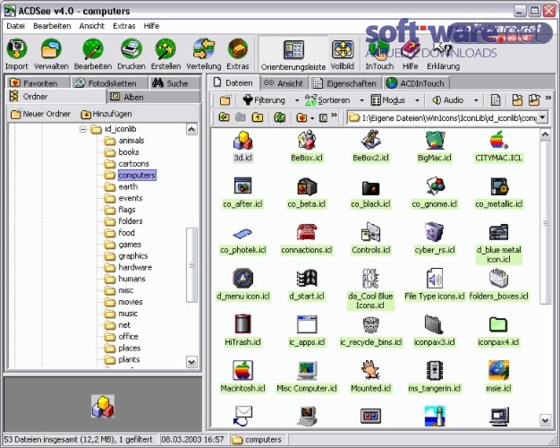560x448 pixels.
Task: Select the Macintosh.icl file
Action: click(242, 378)
